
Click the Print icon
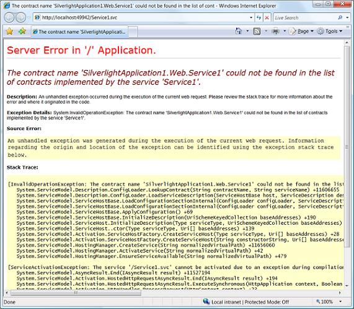pyautogui.click(x=275, y=31)
